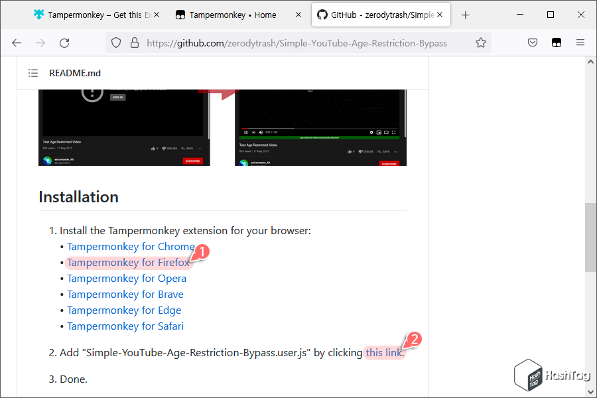Screen dimensions: 597x398
Task: Save page to Pocket
Action: (x=533, y=42)
